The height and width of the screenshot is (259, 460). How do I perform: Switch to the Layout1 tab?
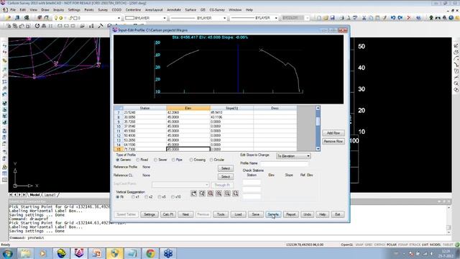(x=50, y=195)
